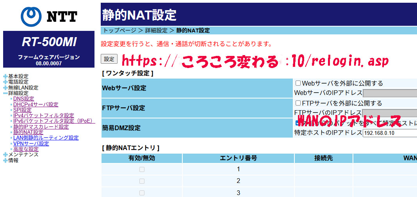The image size is (417, 197).
Task: Select LAN側静的ルーティング設定 in sidebar
Action: tap(46, 138)
